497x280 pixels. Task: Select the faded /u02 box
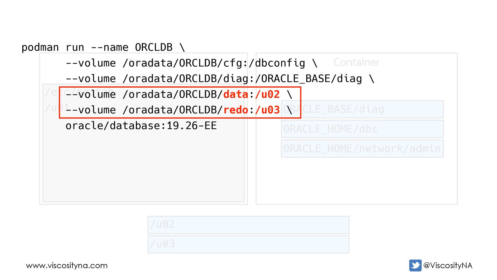click(x=248, y=225)
